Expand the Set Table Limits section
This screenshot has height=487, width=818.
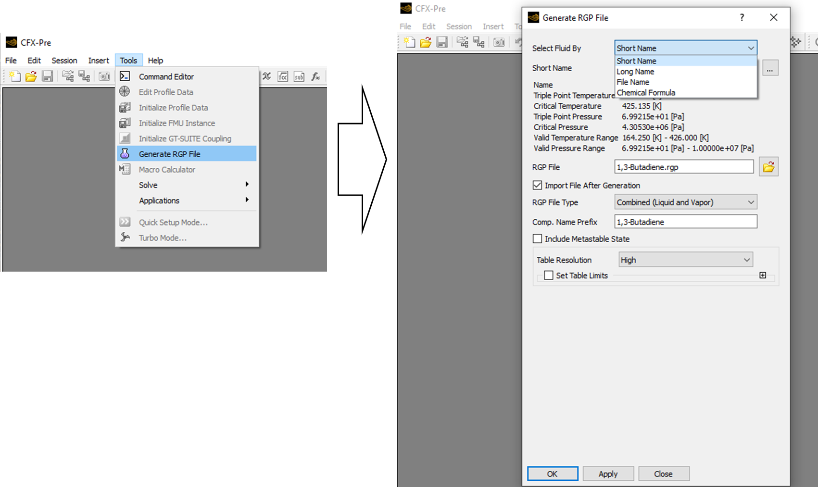coord(763,275)
